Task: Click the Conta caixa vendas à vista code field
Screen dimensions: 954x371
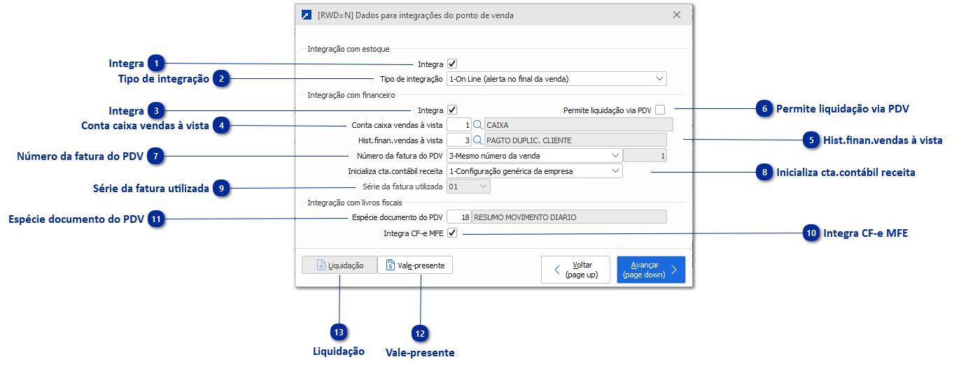Action: [x=459, y=125]
